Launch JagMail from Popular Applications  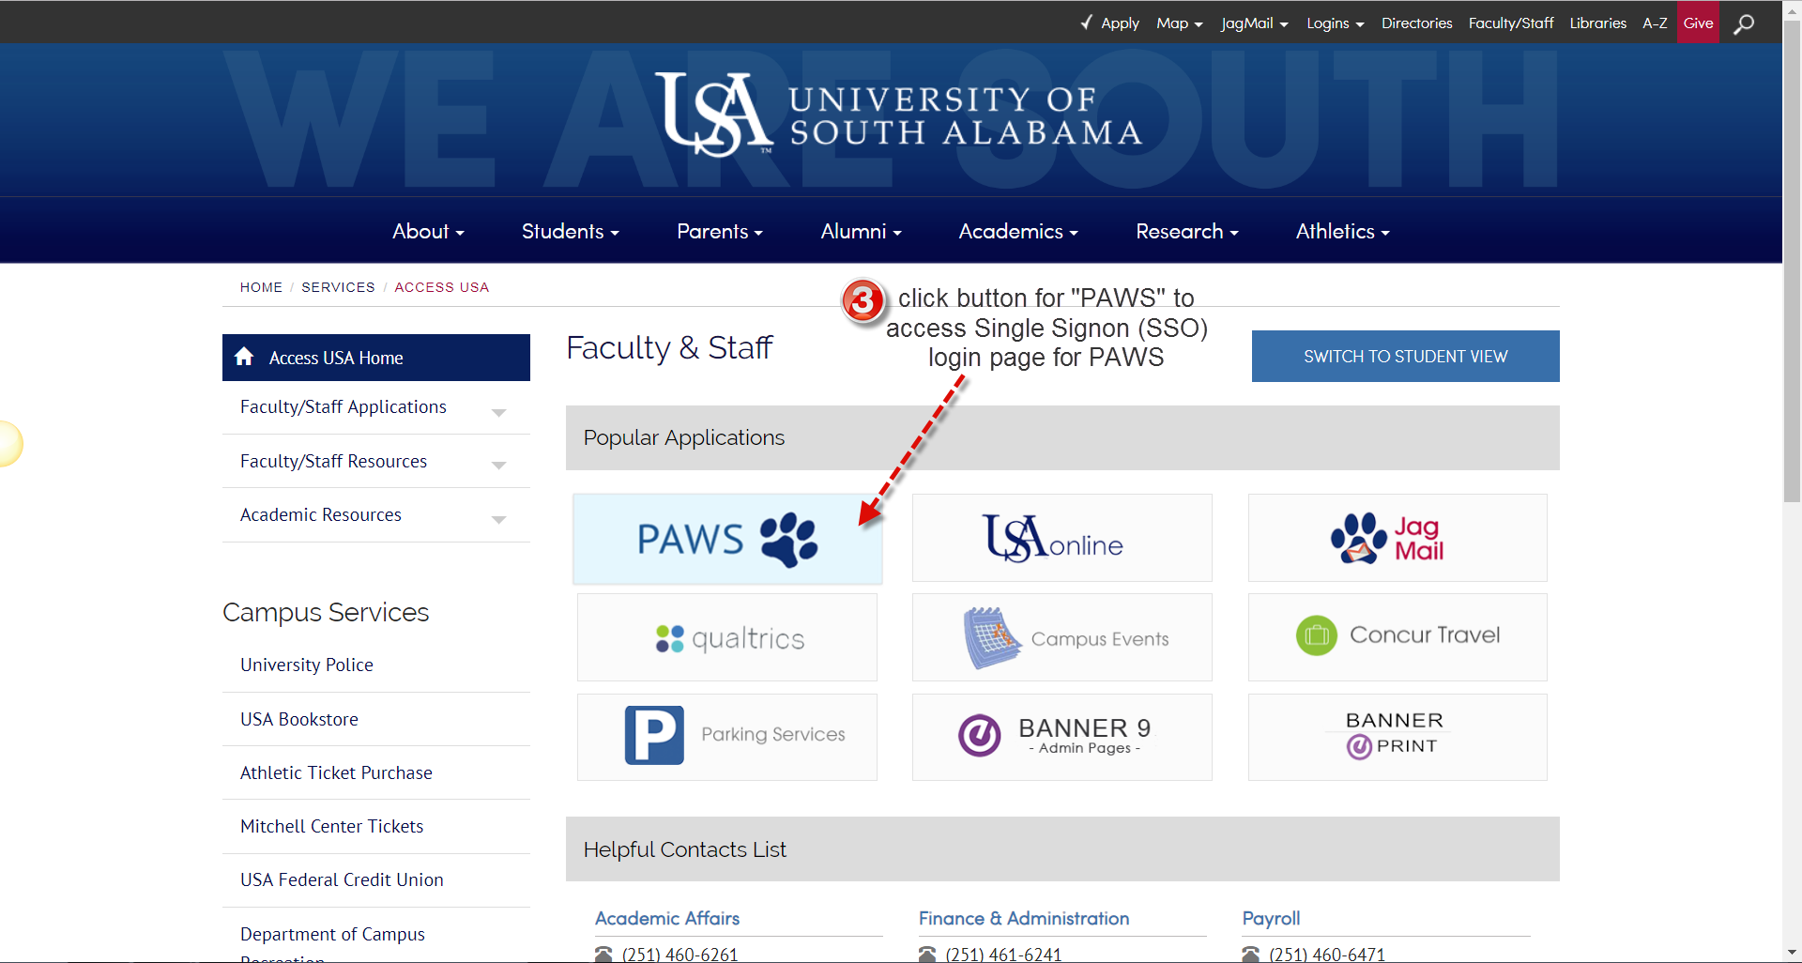pyautogui.click(x=1397, y=537)
